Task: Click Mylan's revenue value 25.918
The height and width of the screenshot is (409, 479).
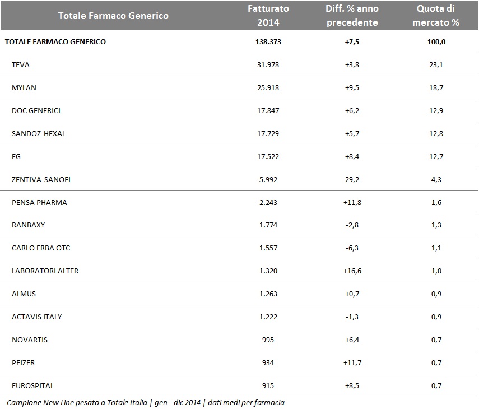Action: tap(268, 87)
